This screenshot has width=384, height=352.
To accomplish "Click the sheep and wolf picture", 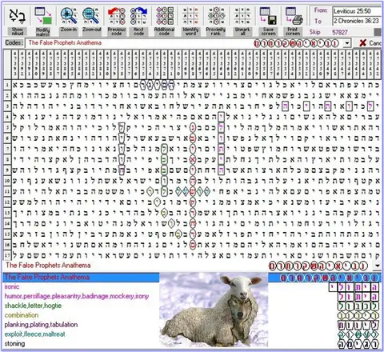I will click(214, 310).
